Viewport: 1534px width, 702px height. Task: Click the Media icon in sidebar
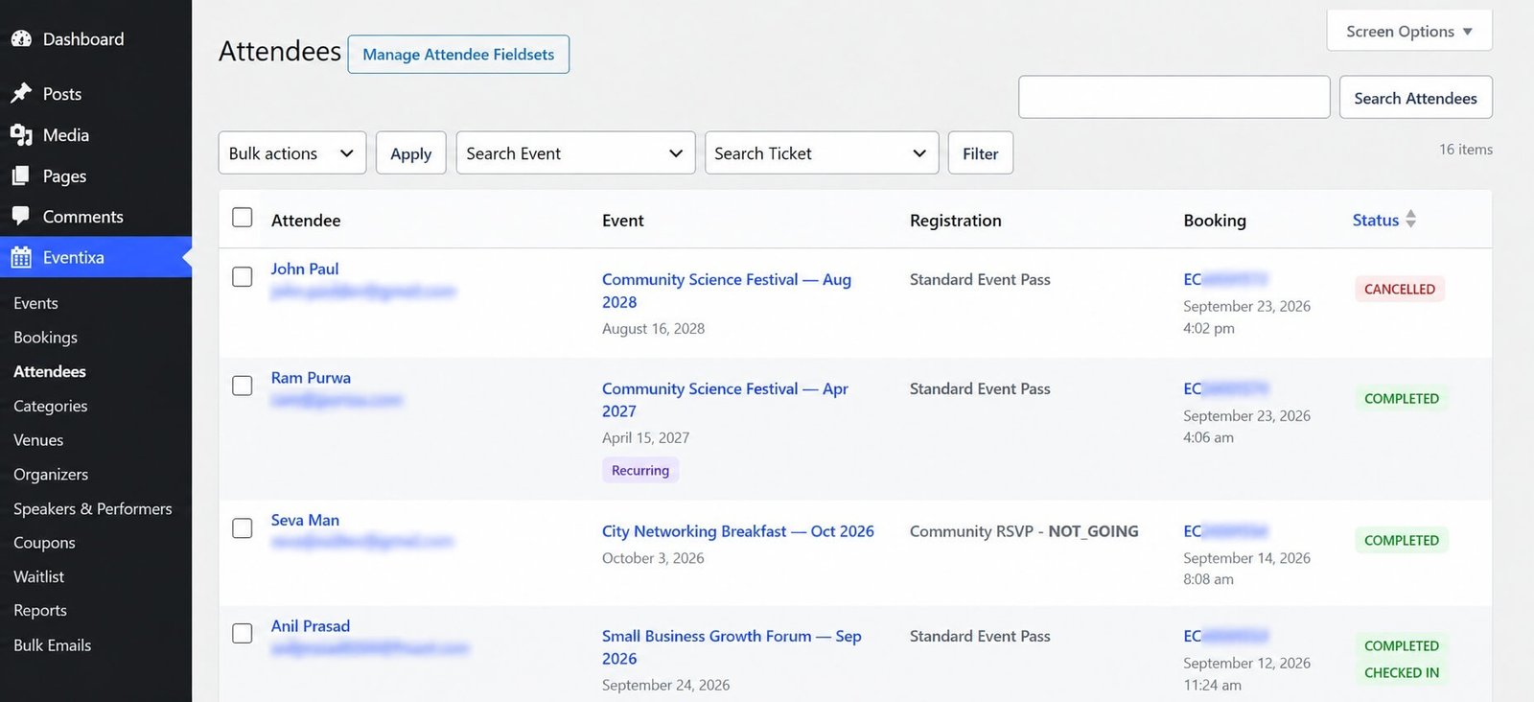click(21, 135)
